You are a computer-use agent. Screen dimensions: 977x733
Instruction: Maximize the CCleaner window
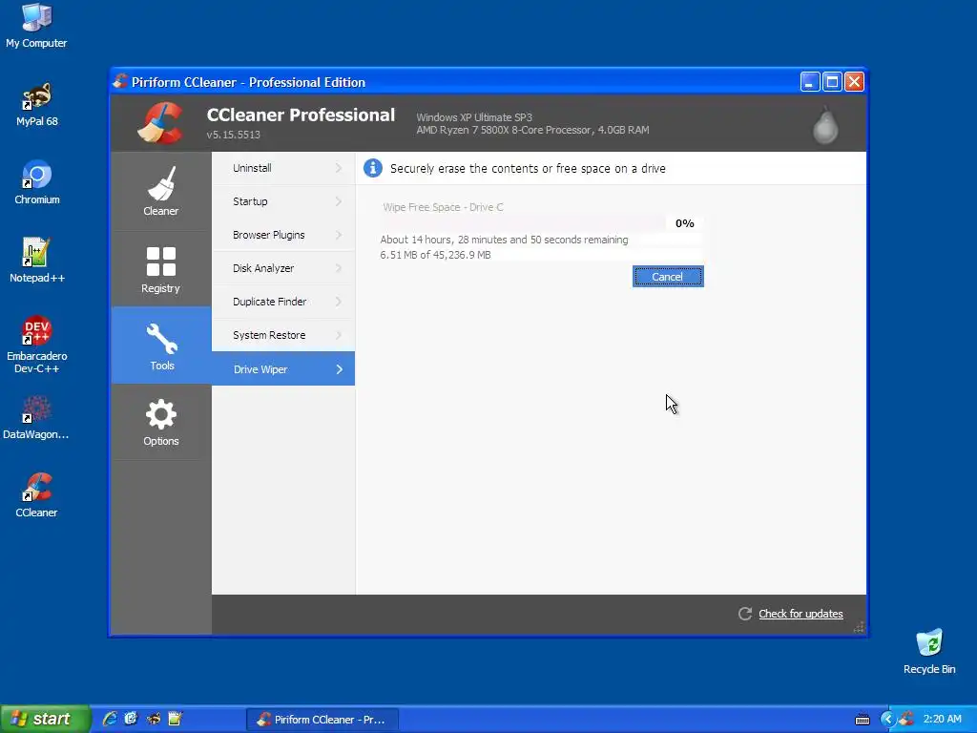(832, 82)
